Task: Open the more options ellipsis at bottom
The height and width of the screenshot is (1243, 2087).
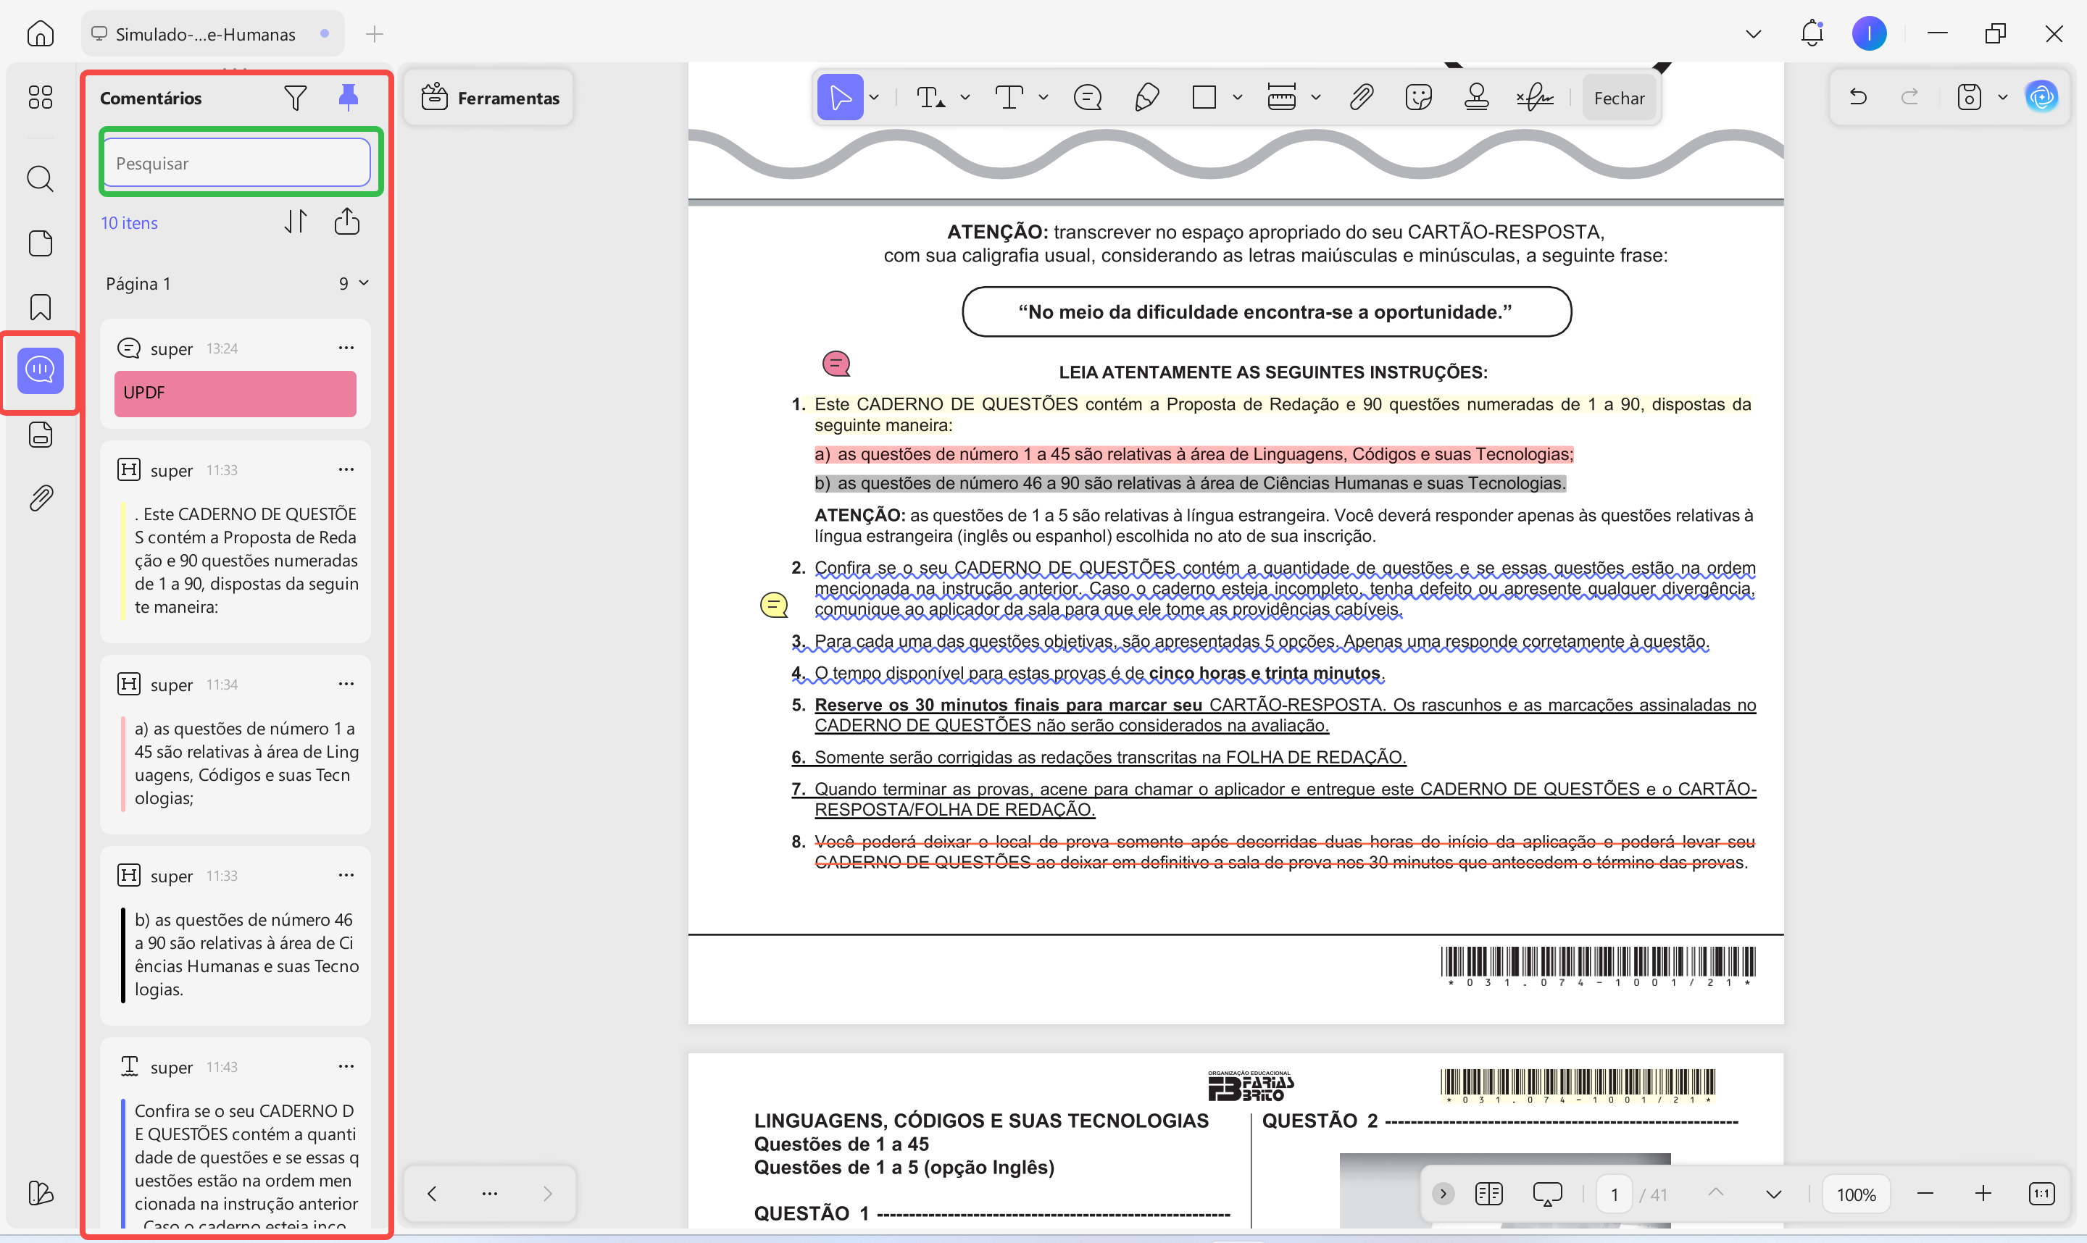Action: pyautogui.click(x=490, y=1194)
